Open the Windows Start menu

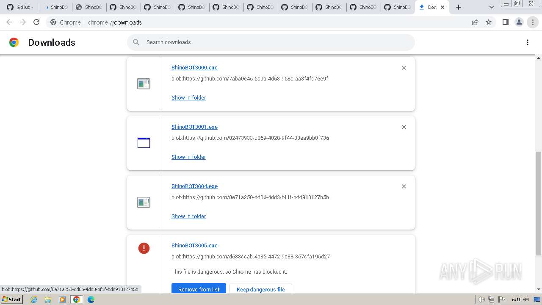[11, 299]
